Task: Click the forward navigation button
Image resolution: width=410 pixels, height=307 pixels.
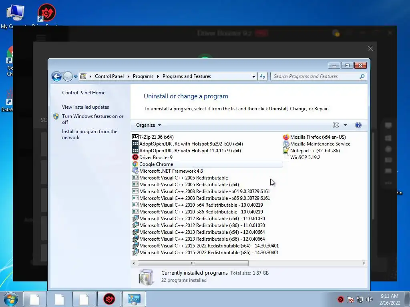Action: point(68,76)
